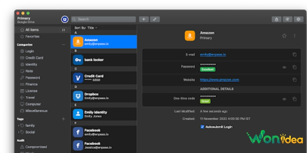The height and width of the screenshot is (153, 307).
Task: Mark Amazon as favorite with star icon
Action: pos(284,36)
